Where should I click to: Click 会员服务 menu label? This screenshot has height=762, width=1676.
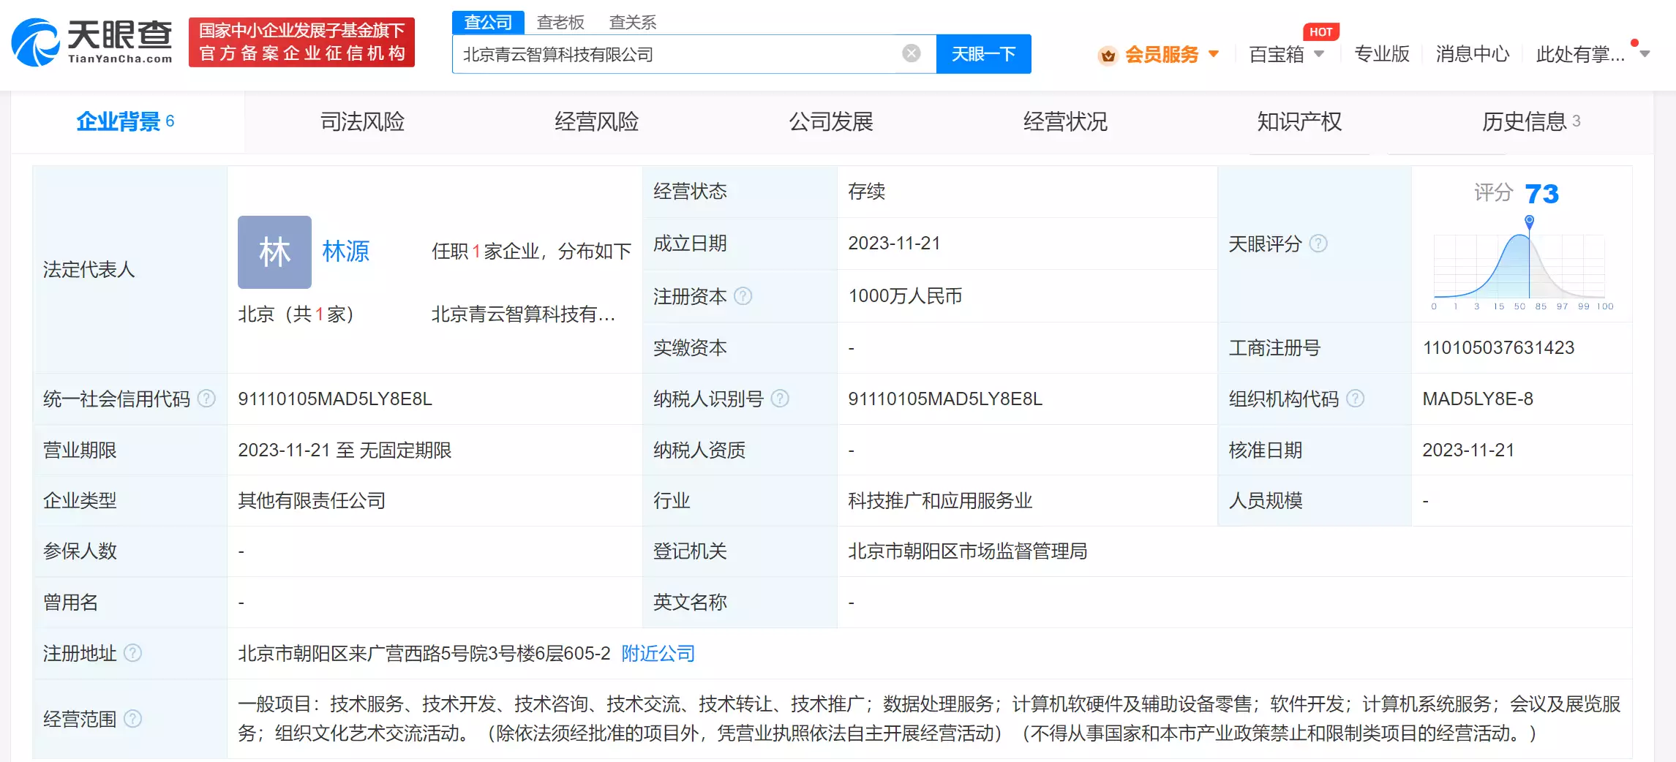pos(1162,54)
